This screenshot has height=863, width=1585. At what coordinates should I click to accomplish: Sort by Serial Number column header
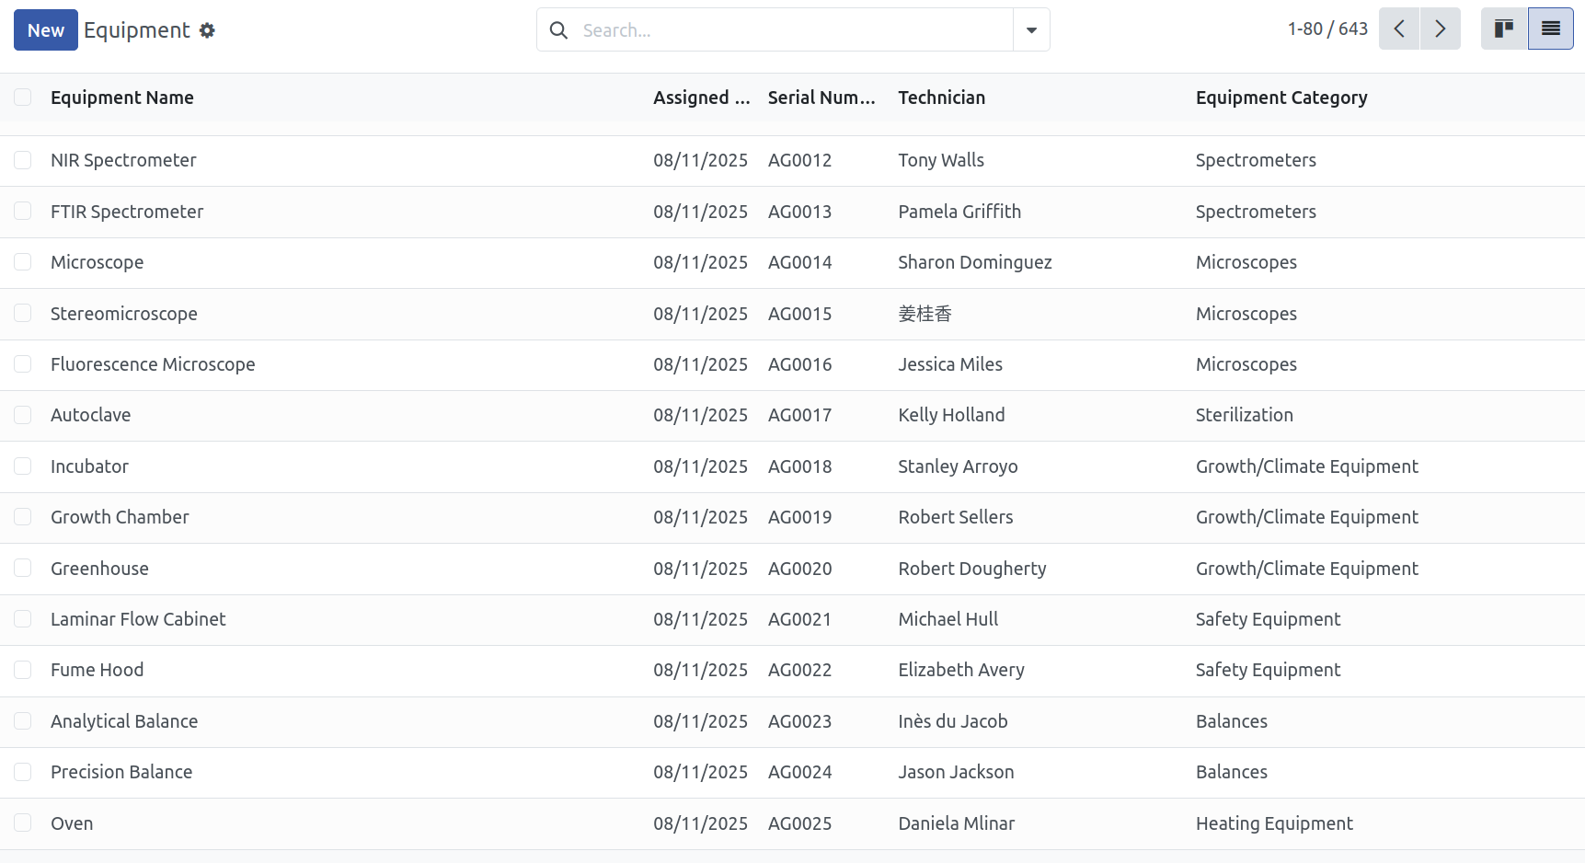(x=821, y=98)
